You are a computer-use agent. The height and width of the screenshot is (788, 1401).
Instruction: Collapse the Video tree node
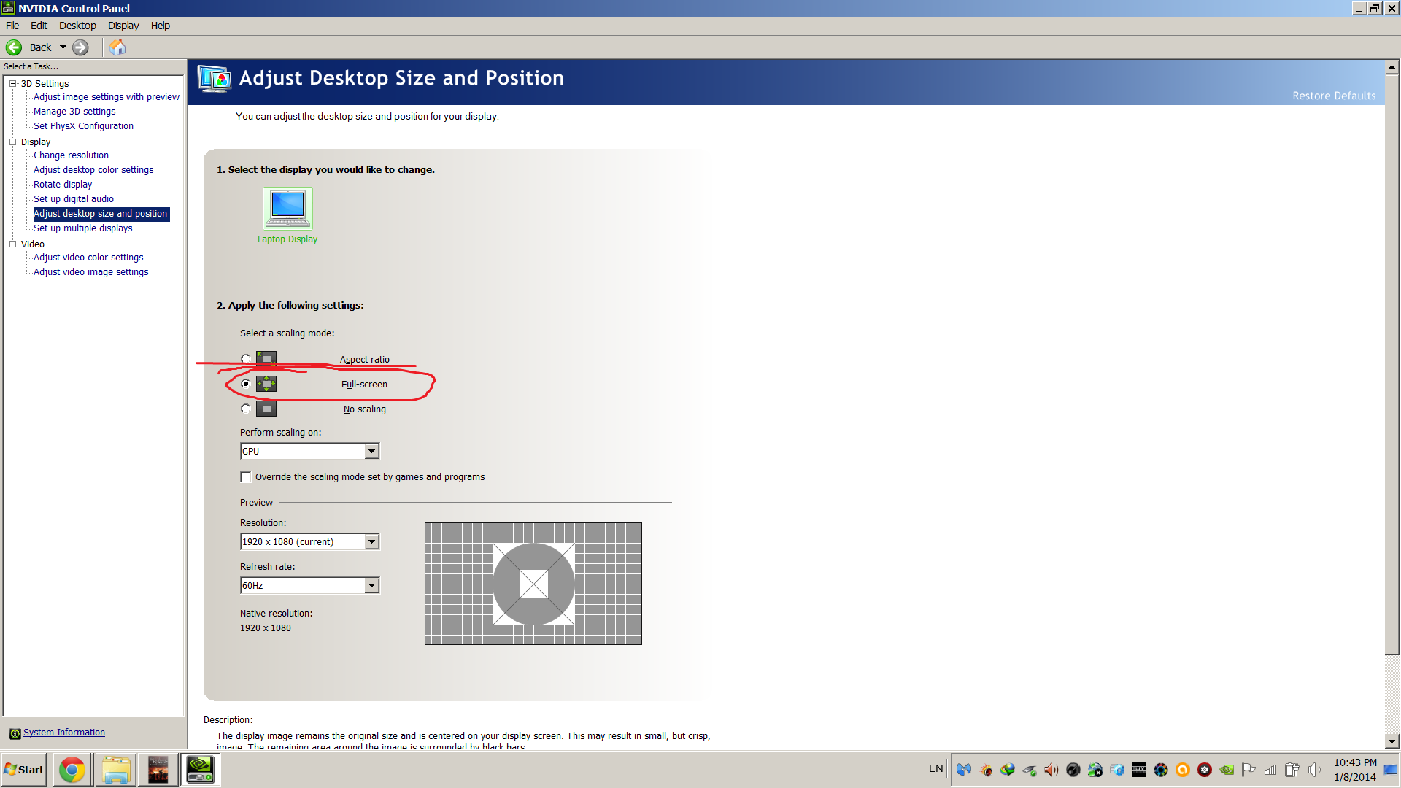point(12,244)
